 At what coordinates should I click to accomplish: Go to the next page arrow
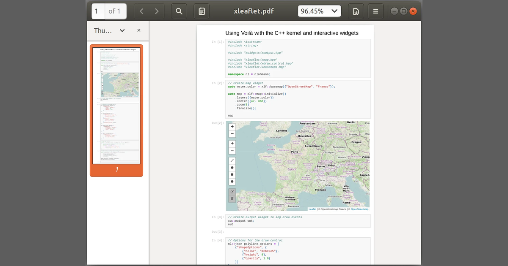tap(157, 11)
